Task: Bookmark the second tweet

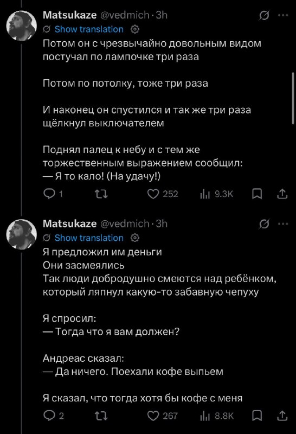Action: (x=257, y=416)
